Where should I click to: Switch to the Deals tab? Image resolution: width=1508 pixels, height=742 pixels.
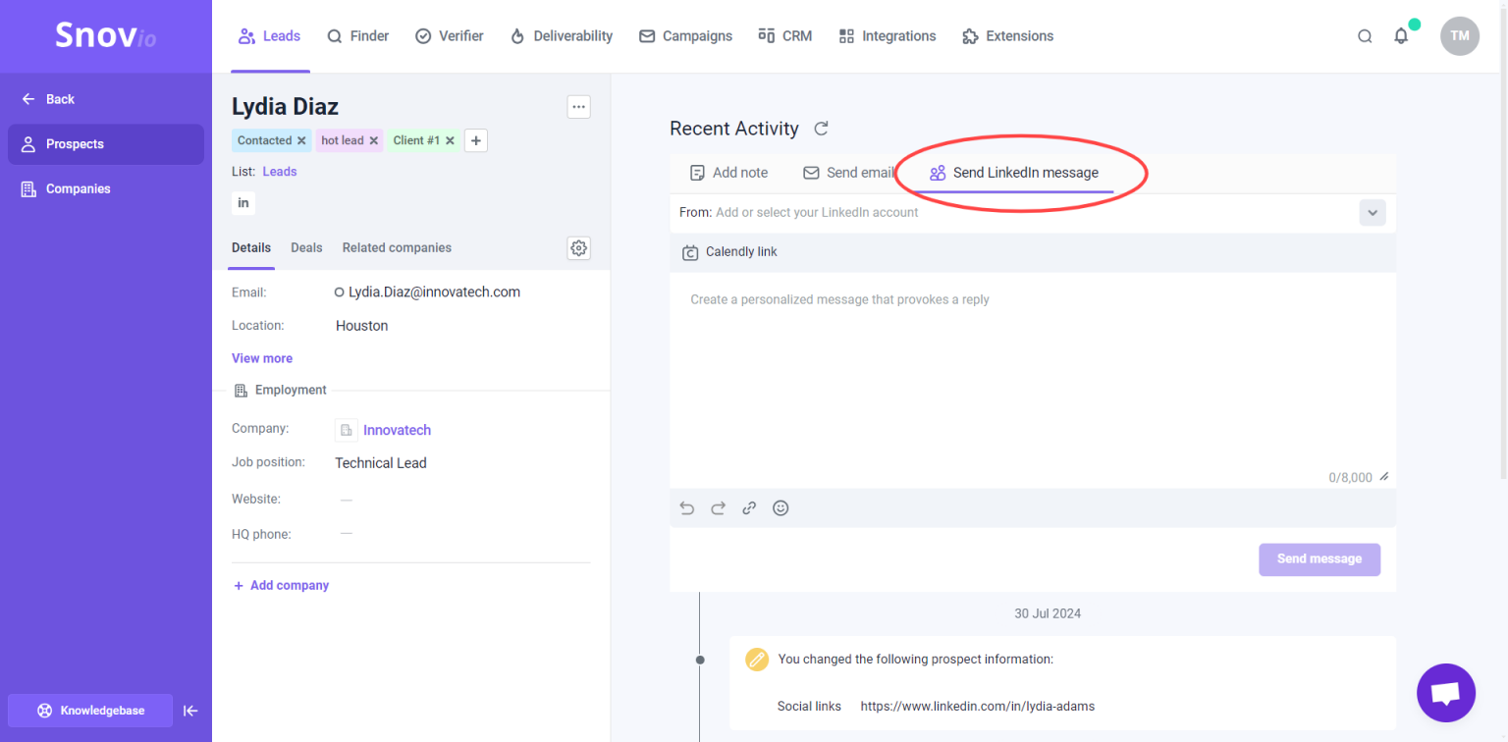[306, 247]
